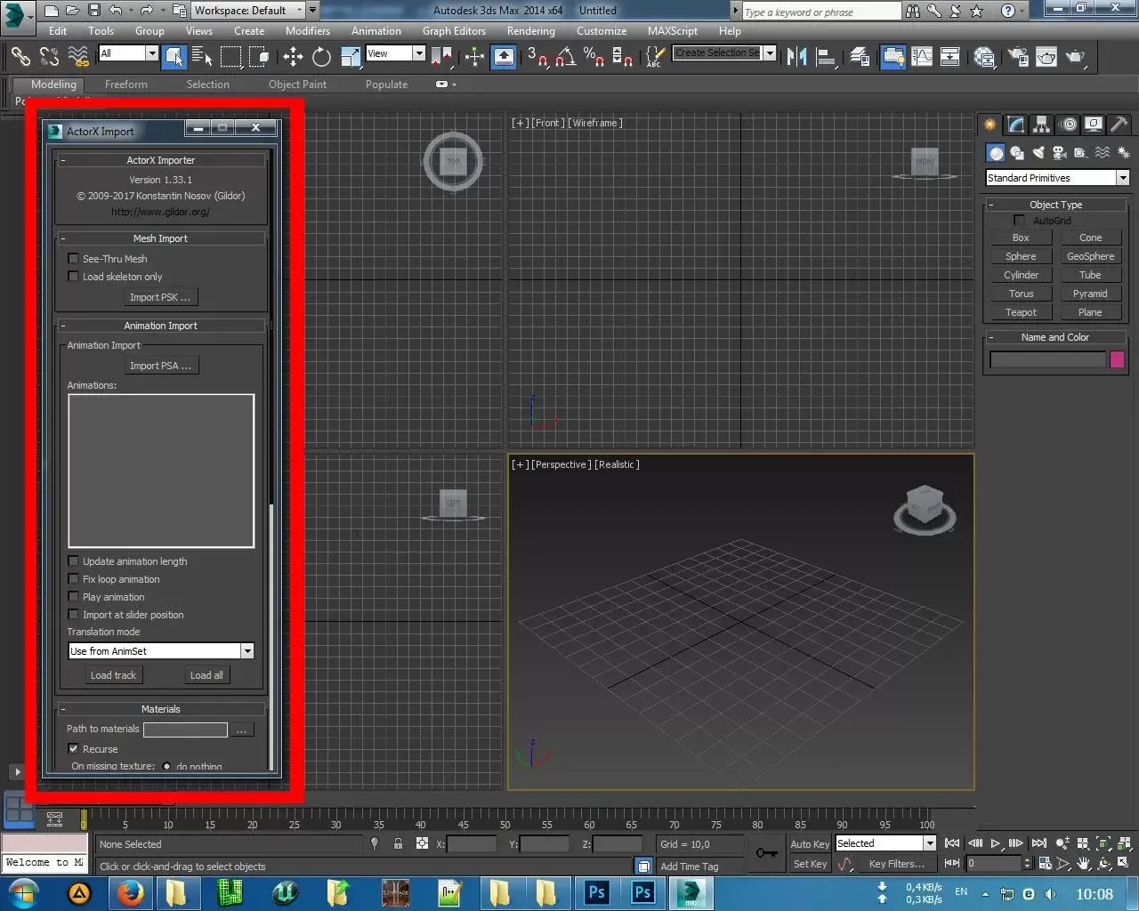1139x911 pixels.
Task: Open the Select by Name tool
Action: [202, 57]
